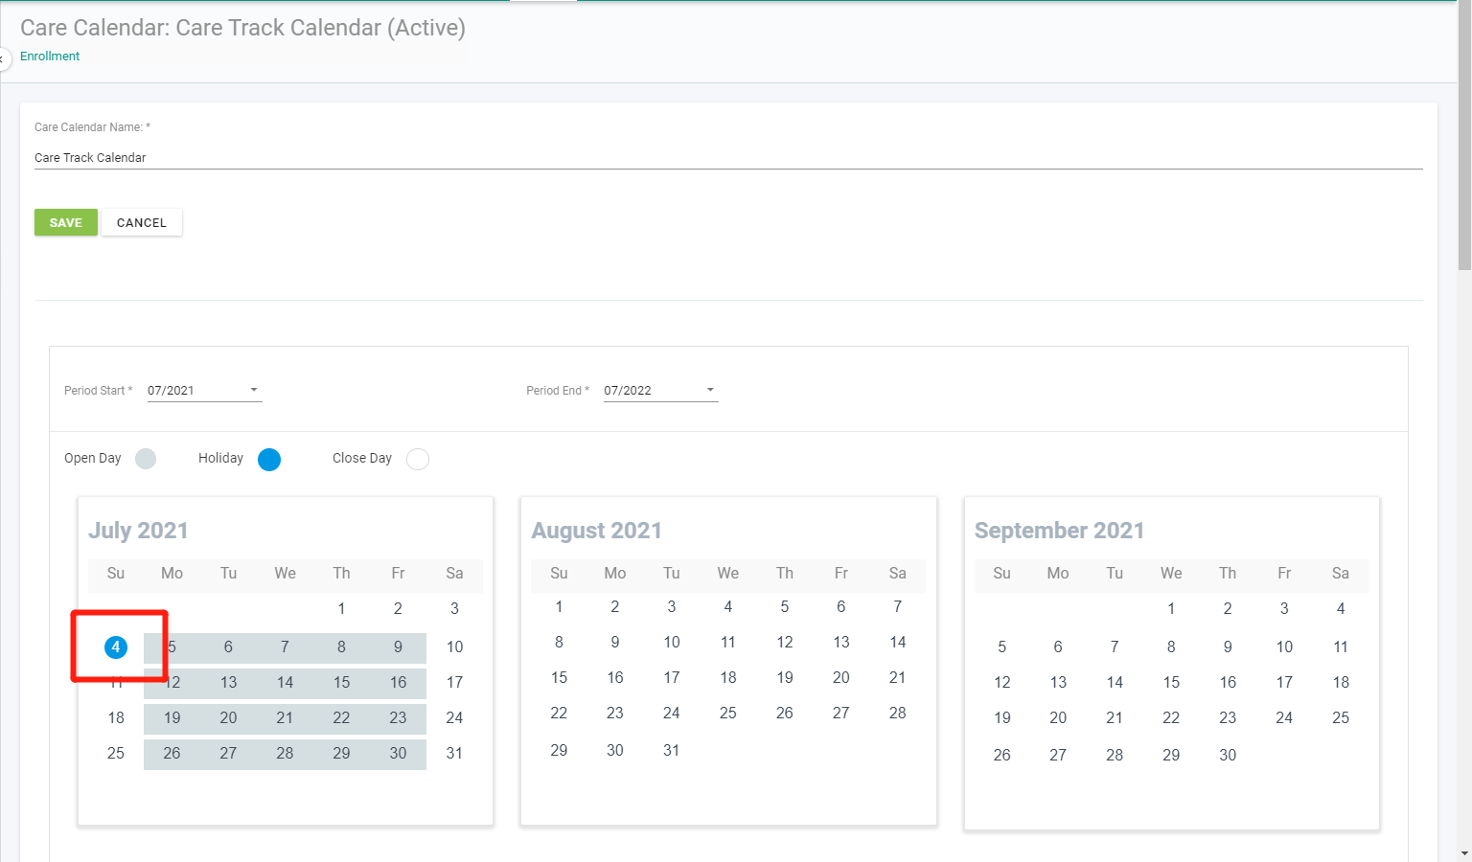Image resolution: width=1472 pixels, height=862 pixels.
Task: Select July 15, 2021 open day
Action: coord(341,683)
